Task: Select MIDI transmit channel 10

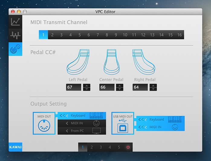Action: [x=125, y=35]
